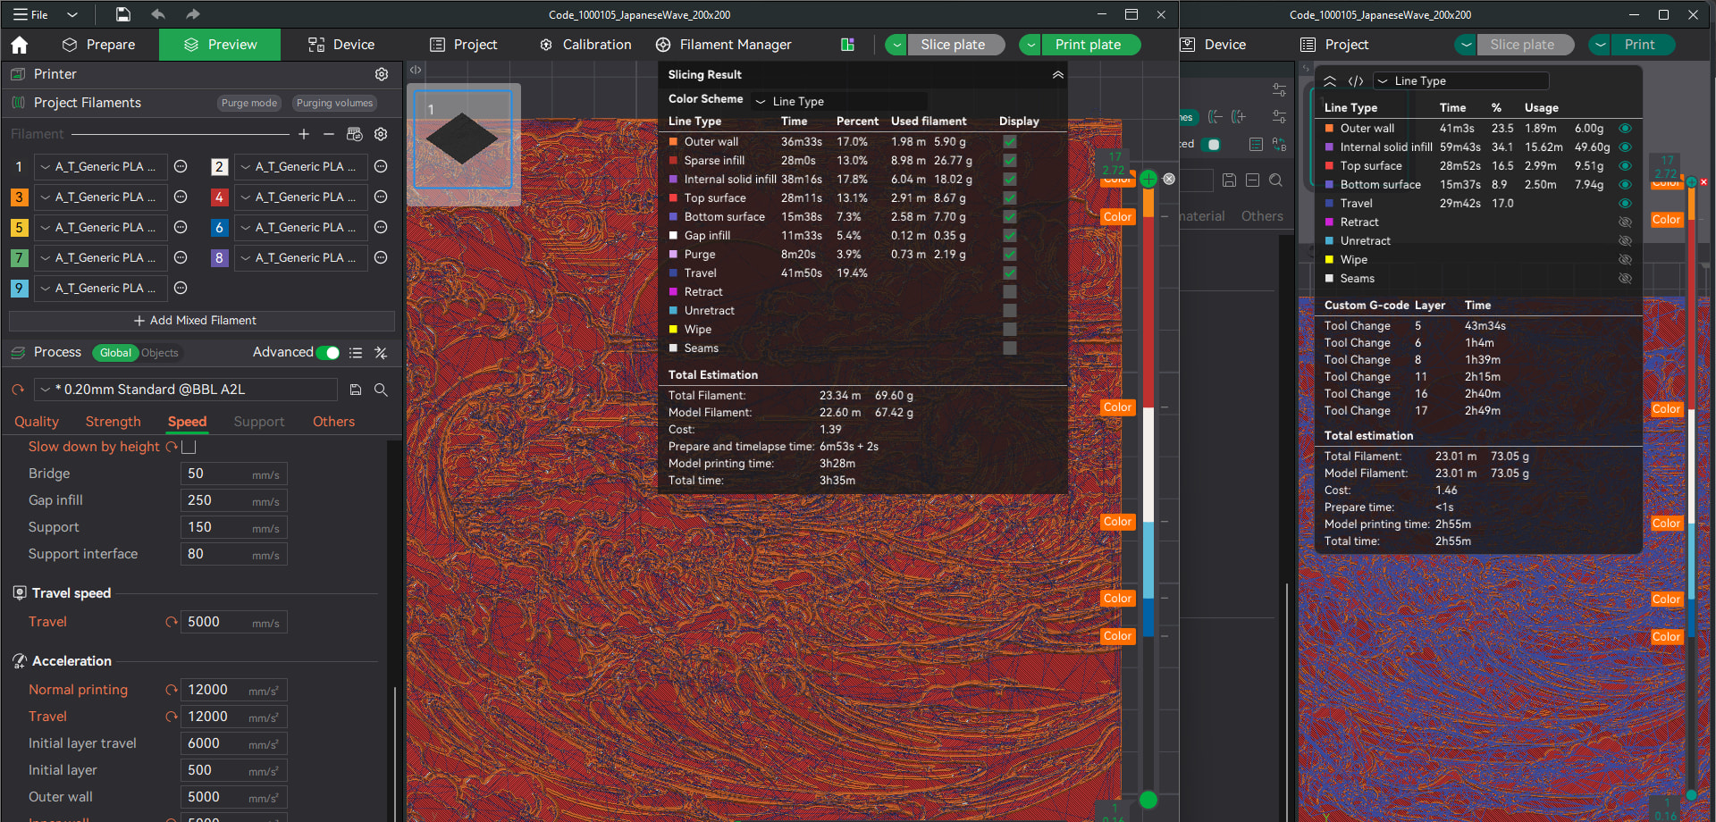Collapse the Slicing Result panel
Viewport: 1716px width, 822px height.
pyautogui.click(x=1057, y=75)
